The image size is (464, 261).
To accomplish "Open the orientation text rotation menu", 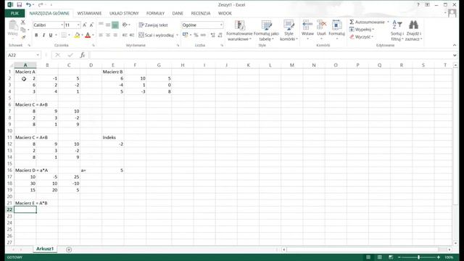I will click(x=126, y=25).
